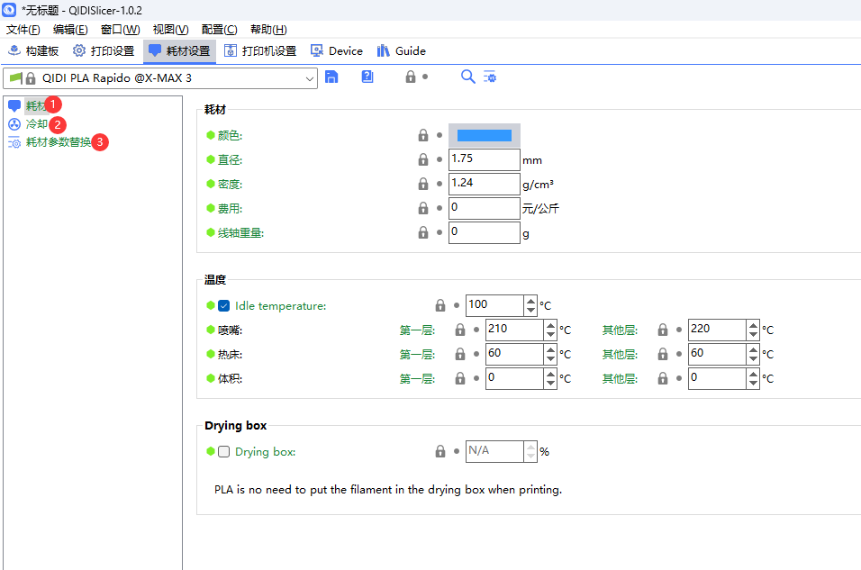Increase Idle temperature with up arrow

pyautogui.click(x=530, y=301)
